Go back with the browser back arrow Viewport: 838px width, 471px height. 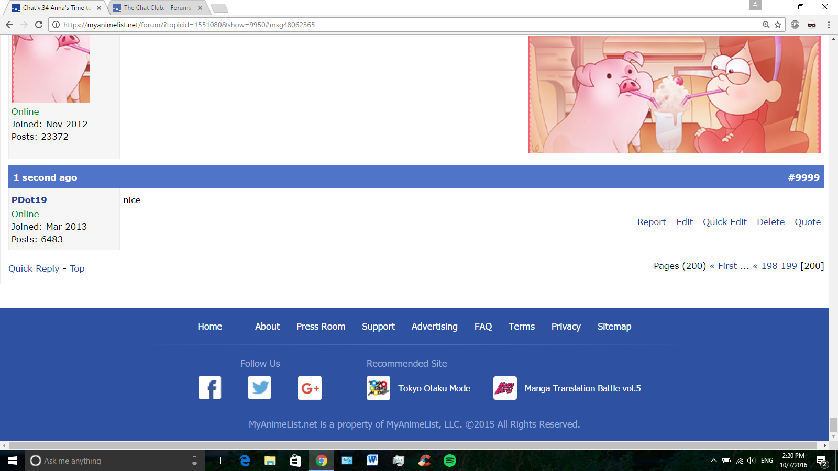9,25
